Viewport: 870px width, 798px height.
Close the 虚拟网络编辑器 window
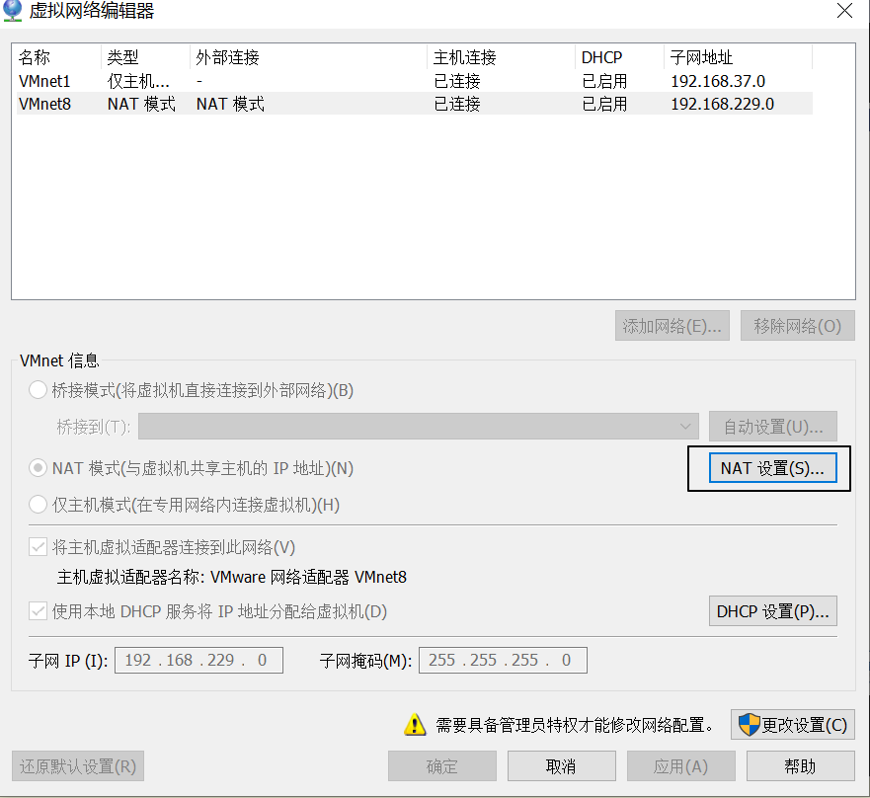pyautogui.click(x=844, y=11)
